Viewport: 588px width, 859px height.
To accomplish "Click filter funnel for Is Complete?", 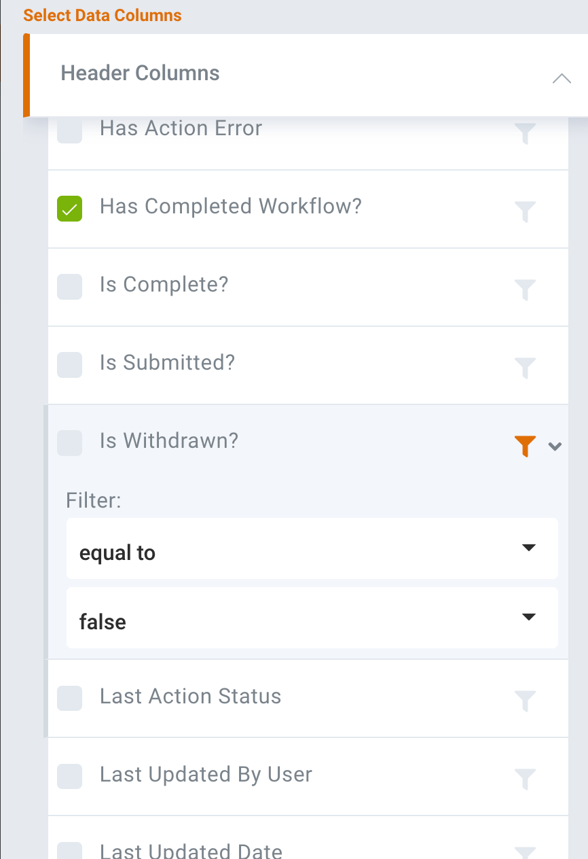I will pos(526,290).
